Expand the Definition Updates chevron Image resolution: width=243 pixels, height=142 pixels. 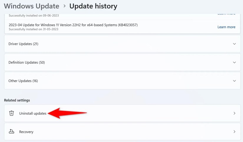234,62
